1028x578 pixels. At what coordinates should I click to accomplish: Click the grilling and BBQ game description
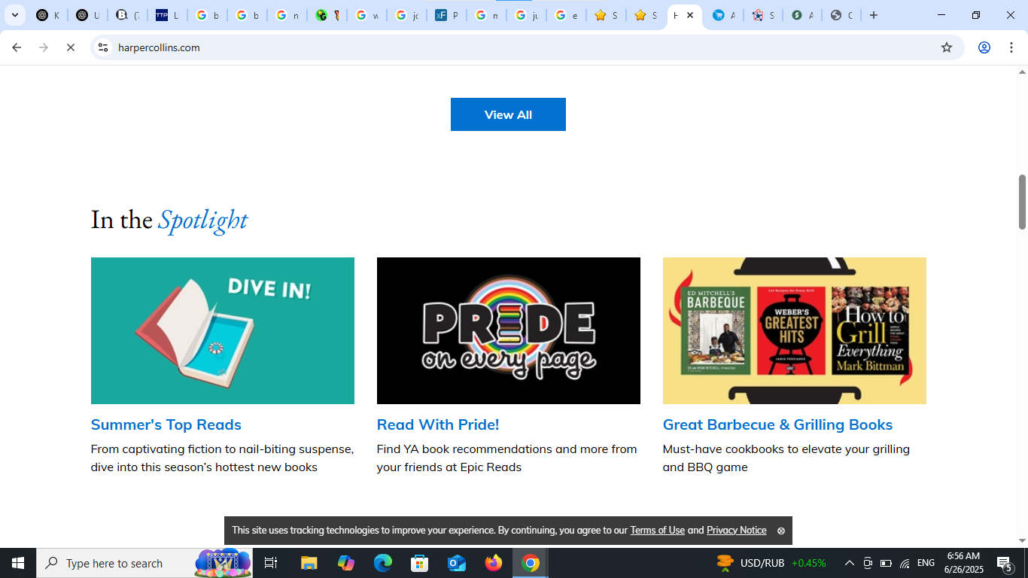(x=786, y=458)
